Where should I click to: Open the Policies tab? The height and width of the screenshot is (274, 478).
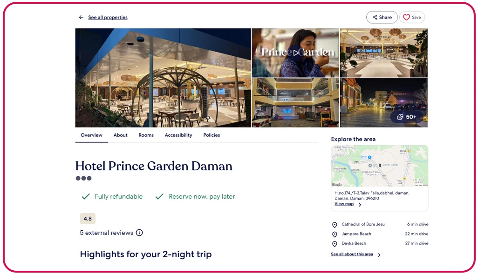(212, 135)
